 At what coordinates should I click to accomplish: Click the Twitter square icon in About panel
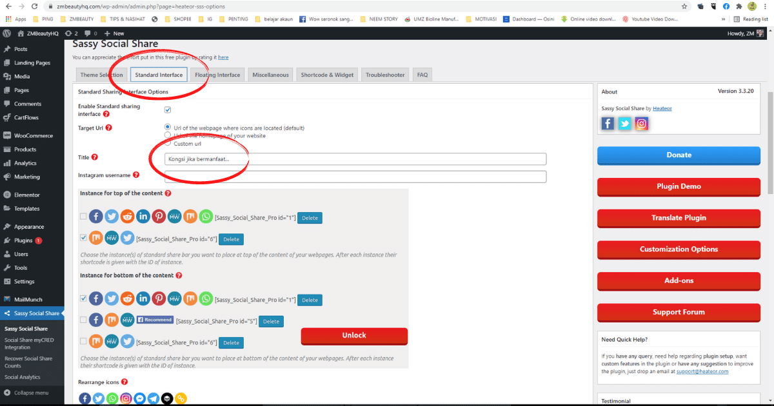(x=625, y=124)
